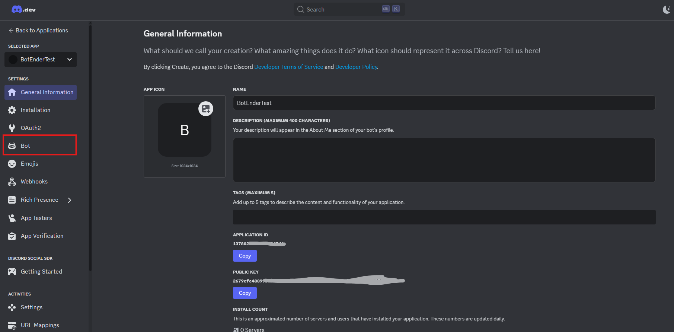
Task: Open the App Verification page
Action: (41, 236)
